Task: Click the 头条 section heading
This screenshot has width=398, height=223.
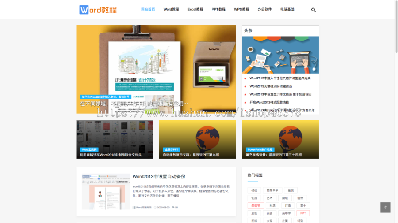Action: pos(248,30)
